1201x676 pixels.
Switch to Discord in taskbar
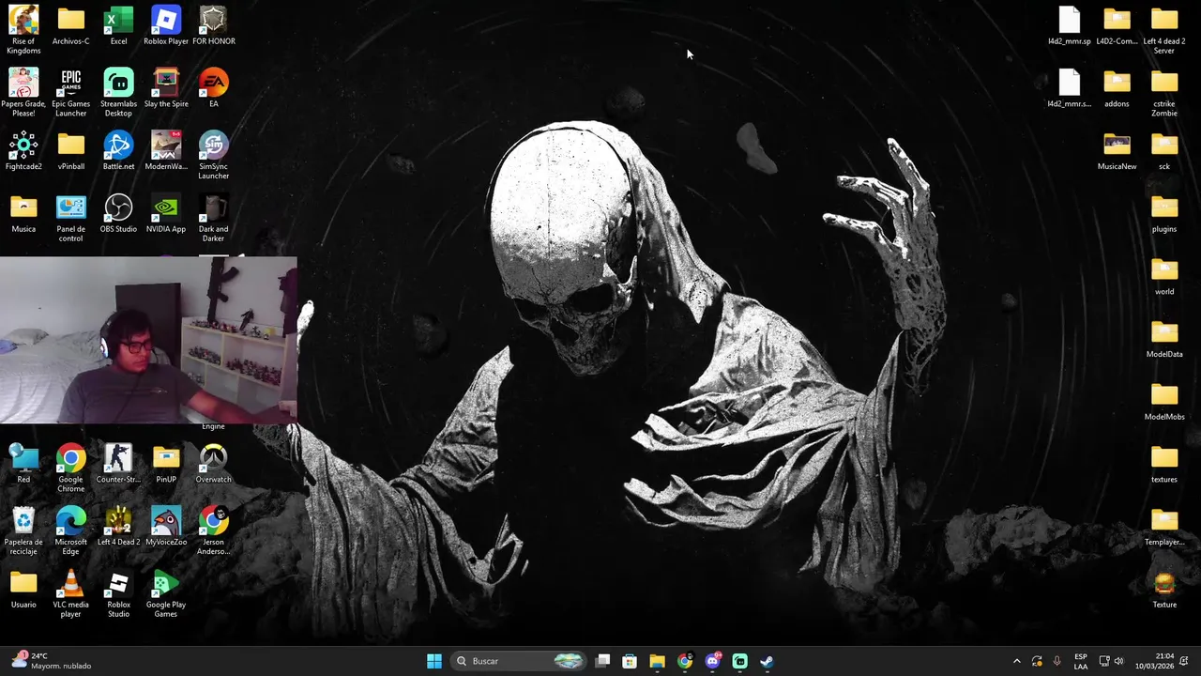coord(712,661)
